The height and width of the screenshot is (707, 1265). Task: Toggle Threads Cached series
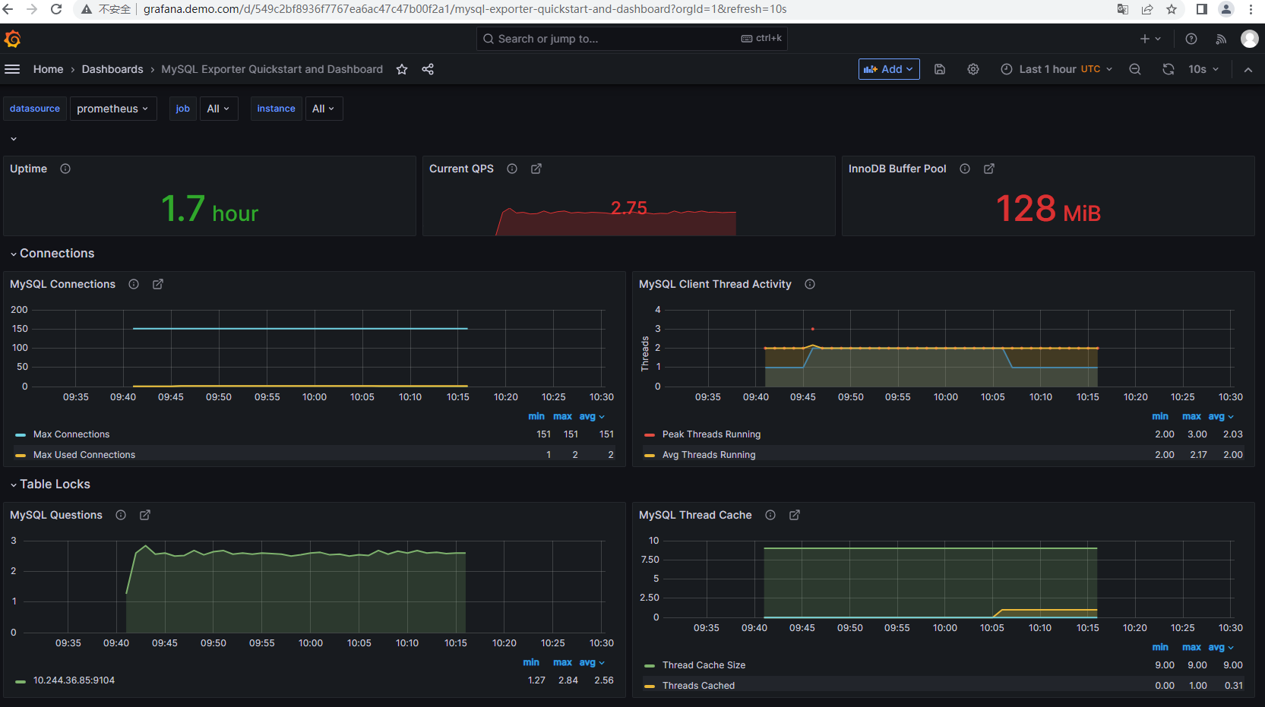point(698,686)
